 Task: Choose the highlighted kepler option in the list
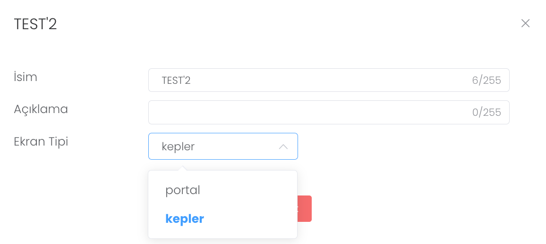point(185,219)
